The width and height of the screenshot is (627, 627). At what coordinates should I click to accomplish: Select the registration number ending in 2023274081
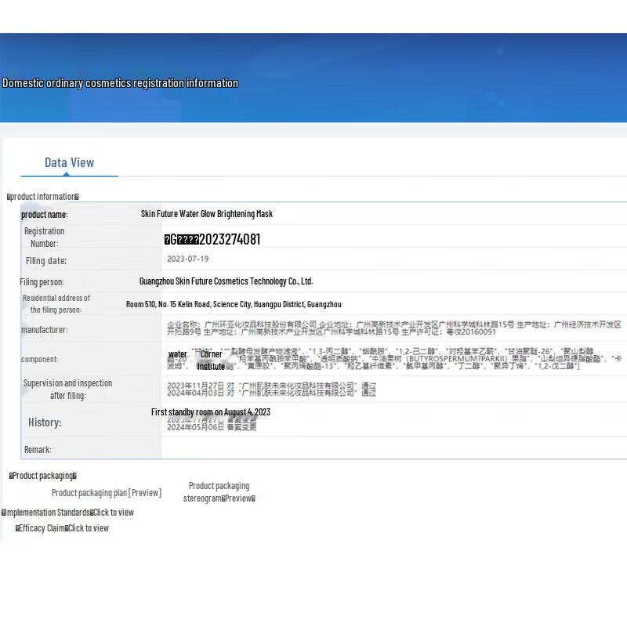[212, 240]
